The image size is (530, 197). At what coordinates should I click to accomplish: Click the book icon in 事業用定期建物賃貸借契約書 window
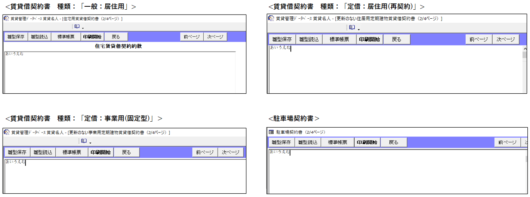click(x=84, y=141)
